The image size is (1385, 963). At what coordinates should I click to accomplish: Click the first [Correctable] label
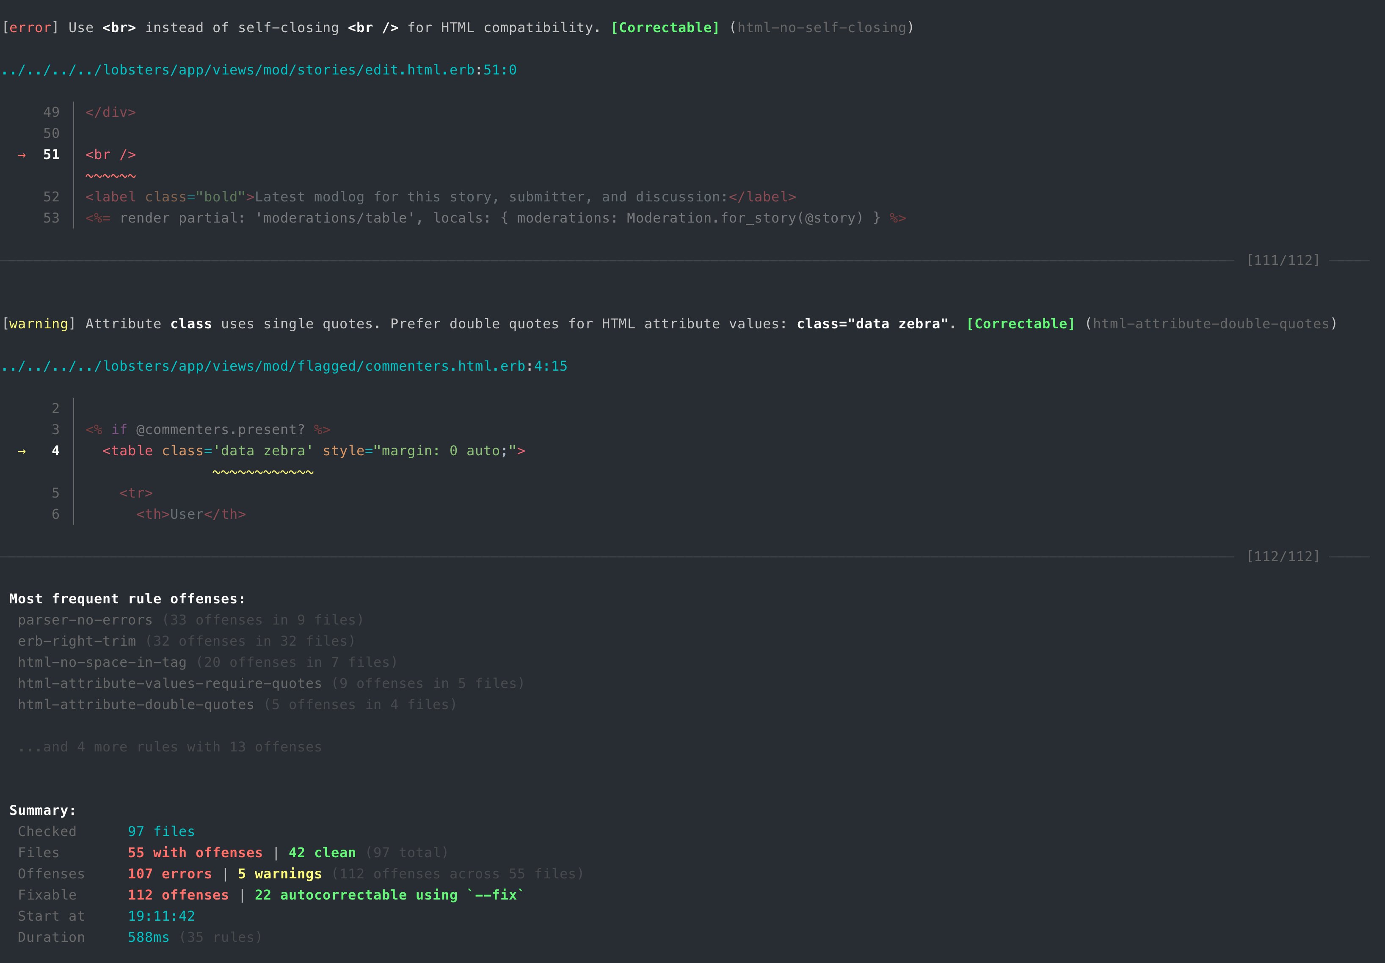pos(665,27)
